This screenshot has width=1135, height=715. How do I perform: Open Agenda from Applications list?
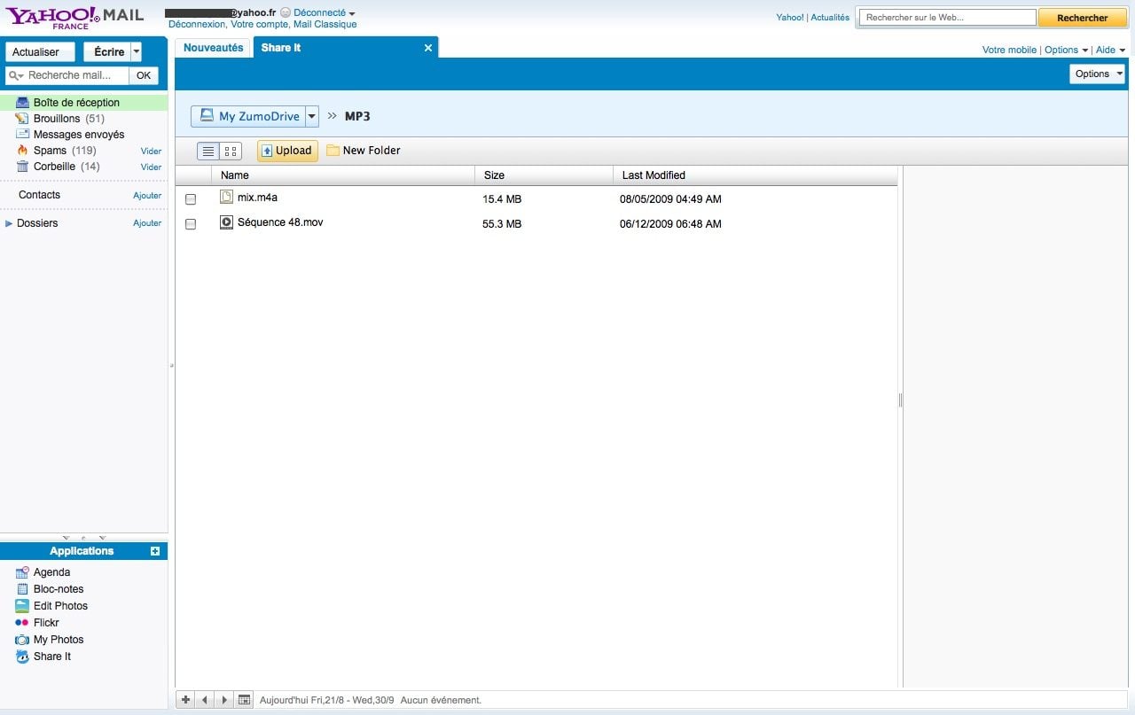click(51, 572)
